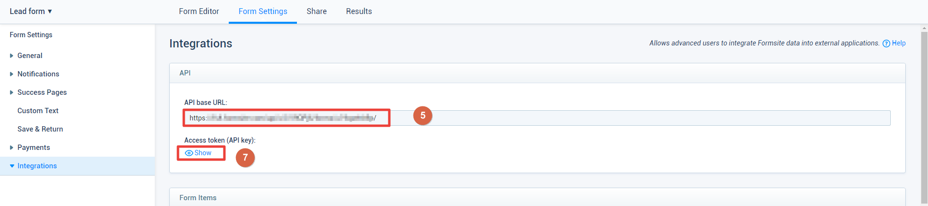Expand the General settings section

[12, 56]
